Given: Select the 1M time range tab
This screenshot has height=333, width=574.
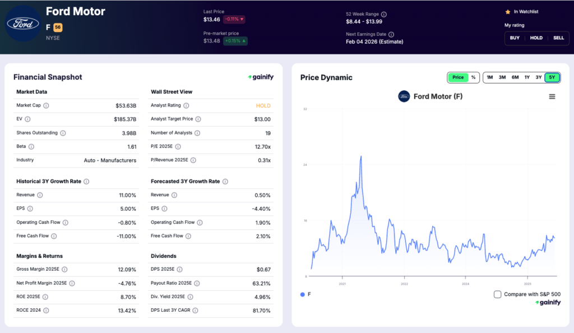Looking at the screenshot, I should tap(490, 77).
